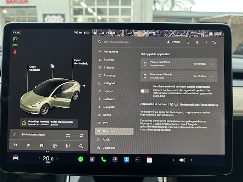Image resolution: width=243 pixels, height=182 pixels.
Task: Tap the unlock padlock icon above the car
Action: (53, 66)
